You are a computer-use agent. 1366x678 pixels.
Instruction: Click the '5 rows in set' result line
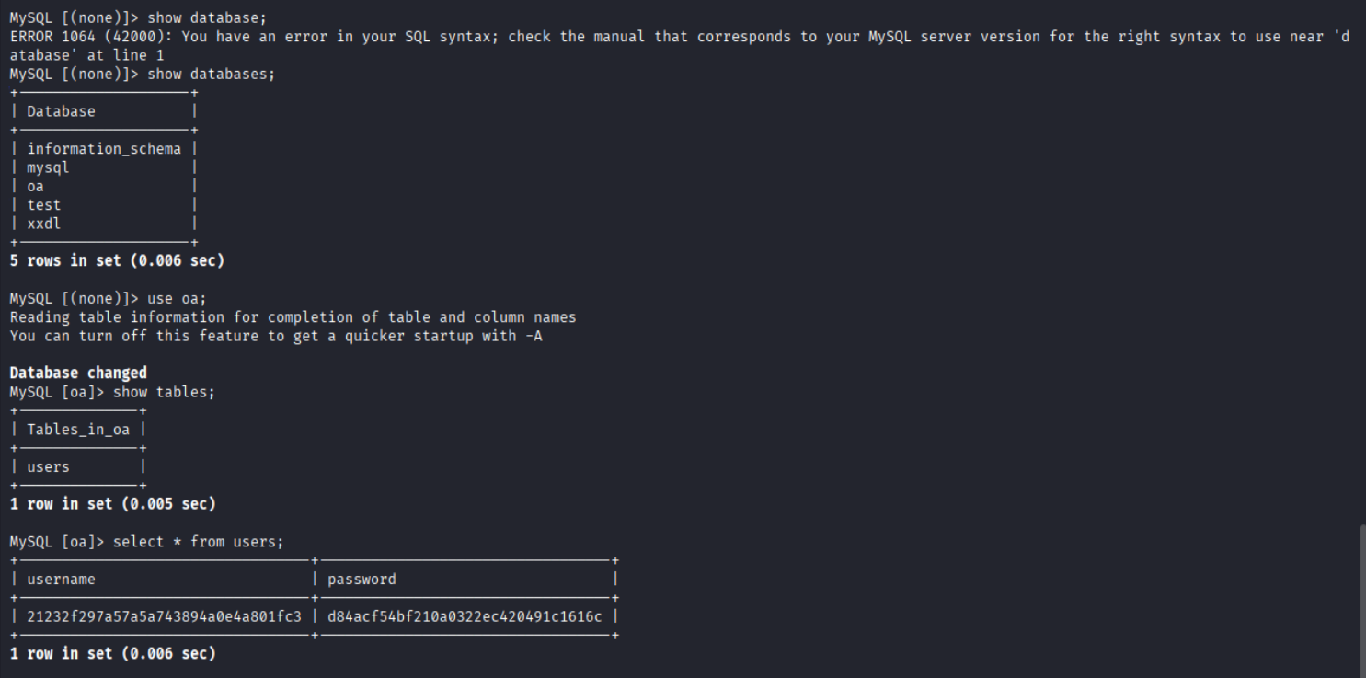(x=117, y=261)
